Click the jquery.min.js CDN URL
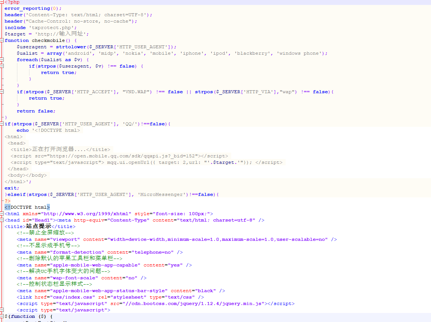The image size is (431, 322). coord(193,304)
